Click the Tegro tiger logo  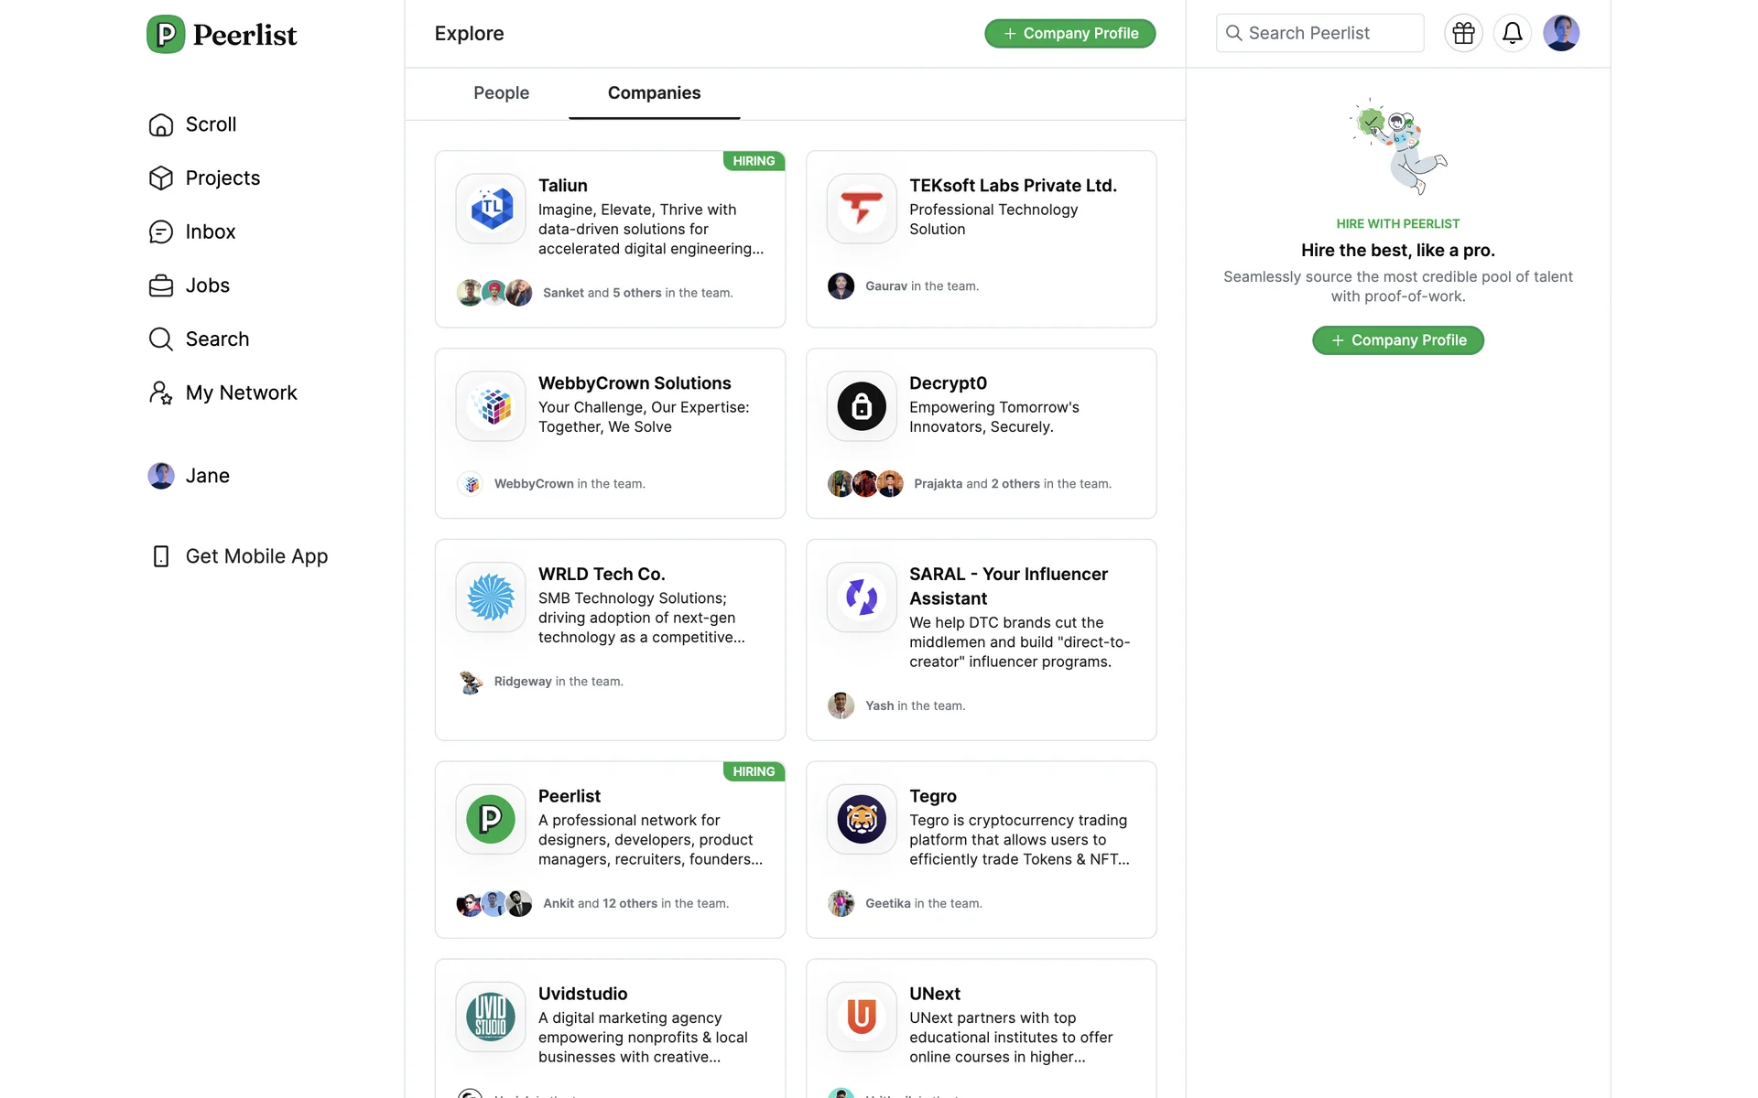(861, 819)
